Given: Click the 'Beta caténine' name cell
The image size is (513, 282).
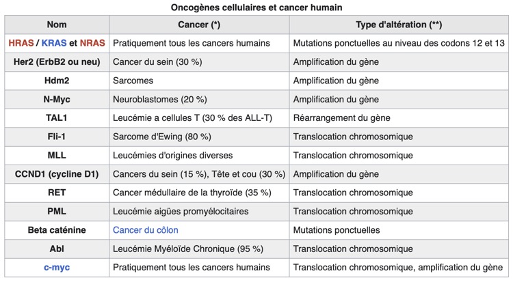Looking at the screenshot, I should coord(57,230).
